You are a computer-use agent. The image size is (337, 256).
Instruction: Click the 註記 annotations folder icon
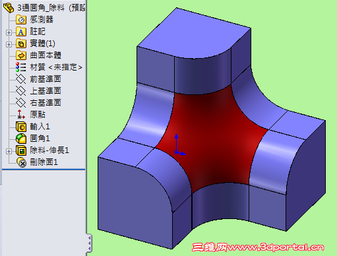[x=21, y=32]
